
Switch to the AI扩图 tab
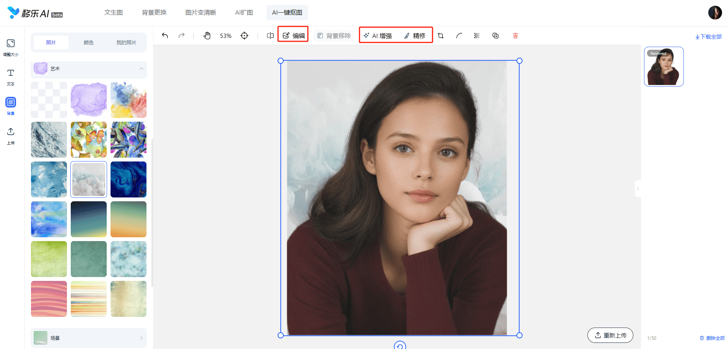244,13
